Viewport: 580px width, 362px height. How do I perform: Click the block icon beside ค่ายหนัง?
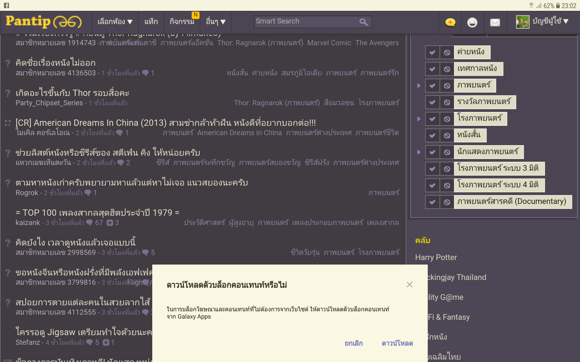pos(447,52)
